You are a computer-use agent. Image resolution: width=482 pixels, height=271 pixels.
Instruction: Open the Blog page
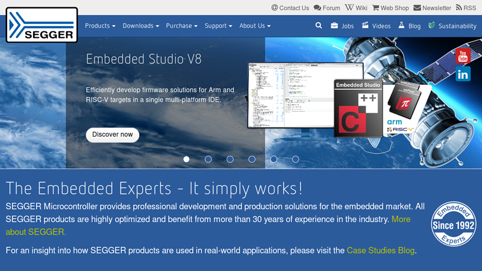click(410, 26)
